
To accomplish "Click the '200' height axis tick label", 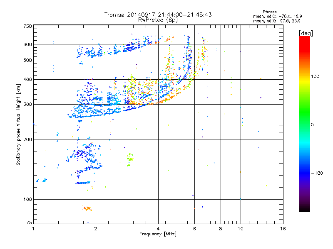I will pos(28,139).
